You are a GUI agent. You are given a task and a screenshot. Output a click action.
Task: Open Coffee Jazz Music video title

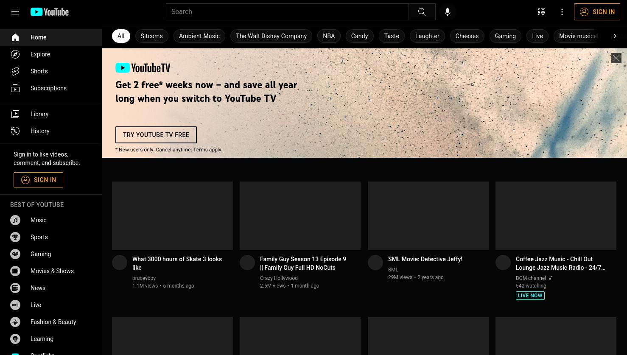pos(560,263)
